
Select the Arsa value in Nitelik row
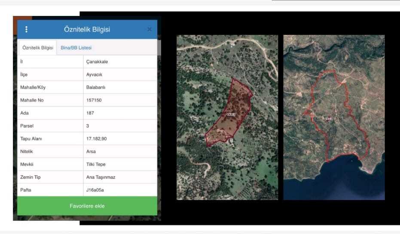(91, 151)
